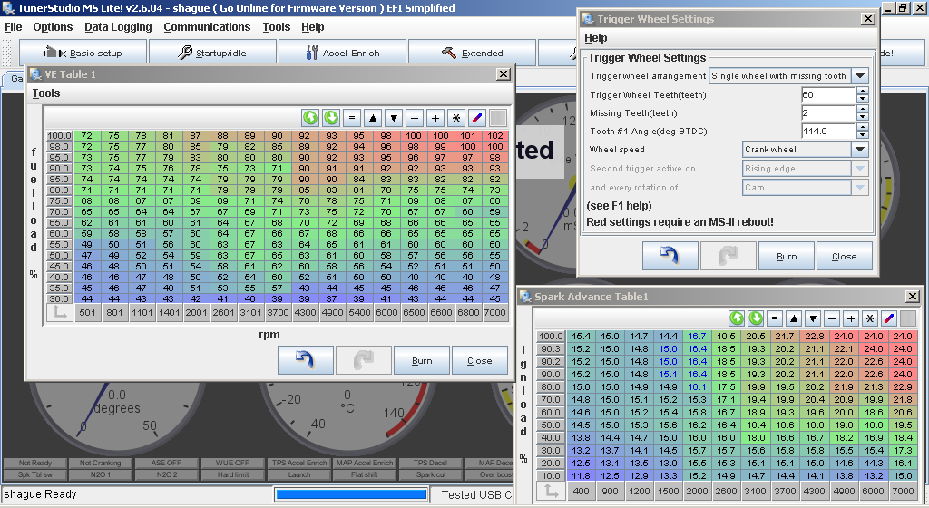Click Burn in VE Table 1
The height and width of the screenshot is (508, 929).
pos(422,360)
